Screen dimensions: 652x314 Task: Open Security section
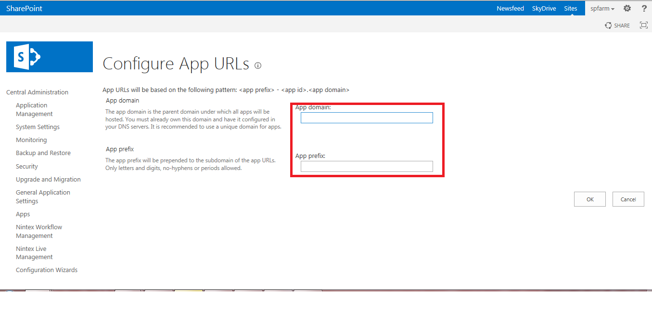(x=26, y=166)
